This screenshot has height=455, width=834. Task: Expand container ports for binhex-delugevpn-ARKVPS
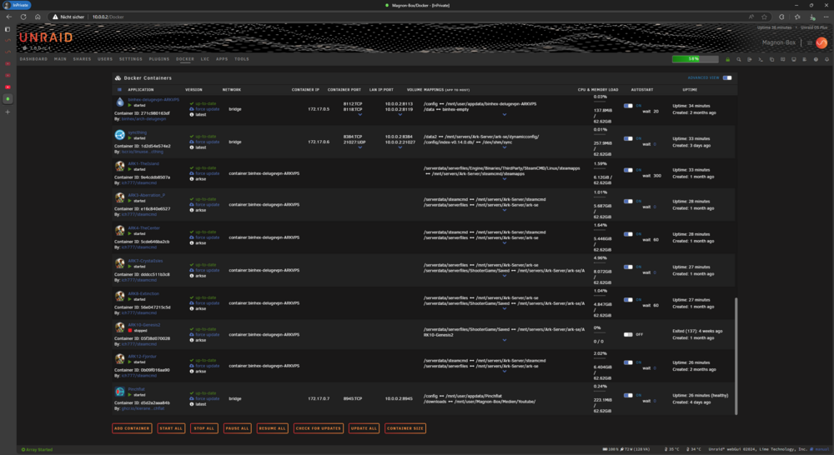click(x=360, y=115)
